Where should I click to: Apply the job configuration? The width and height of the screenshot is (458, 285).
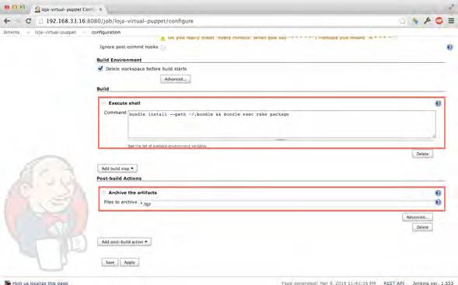click(x=129, y=262)
